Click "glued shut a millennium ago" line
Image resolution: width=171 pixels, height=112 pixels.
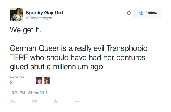click(57, 67)
